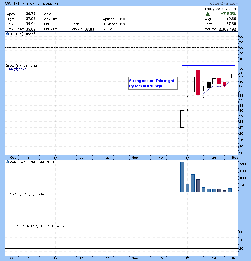Click the Nov label on the price axis
This screenshot has height=261, width=251.
coord(135,158)
